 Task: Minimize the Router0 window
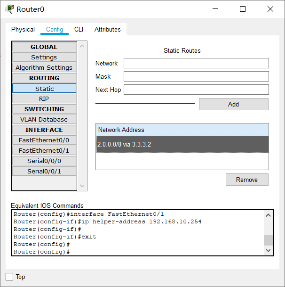pyautogui.click(x=215, y=9)
